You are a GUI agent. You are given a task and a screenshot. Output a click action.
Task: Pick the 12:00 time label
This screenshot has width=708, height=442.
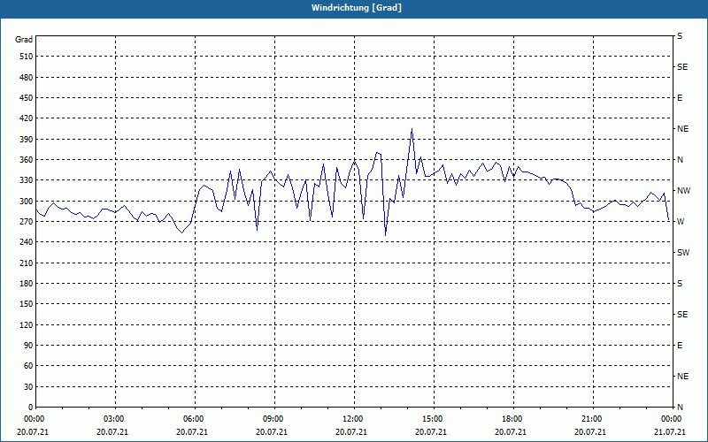click(352, 419)
